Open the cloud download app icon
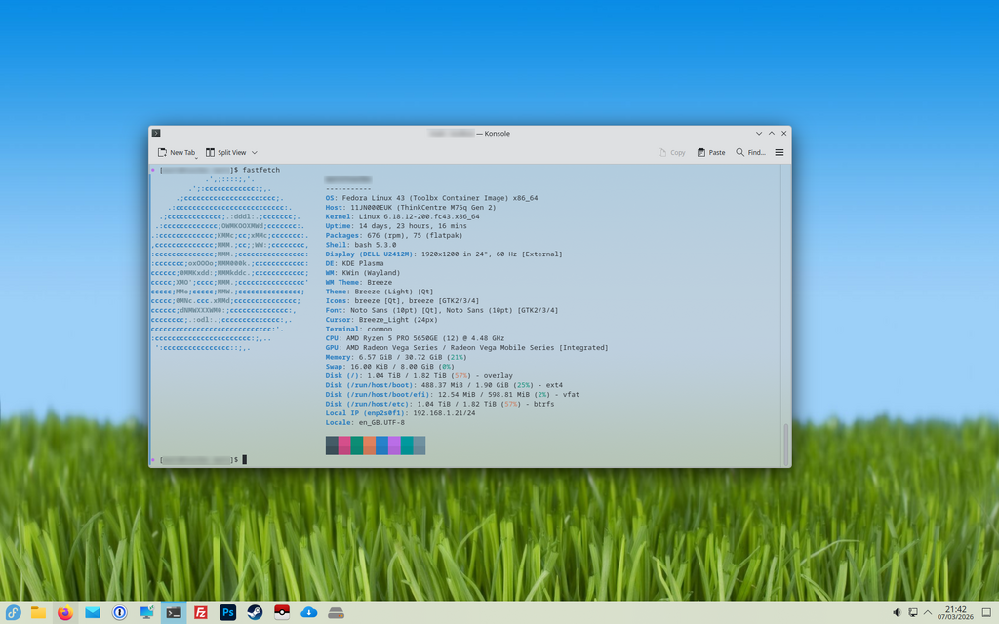Screen dimensions: 999x624 (309, 612)
